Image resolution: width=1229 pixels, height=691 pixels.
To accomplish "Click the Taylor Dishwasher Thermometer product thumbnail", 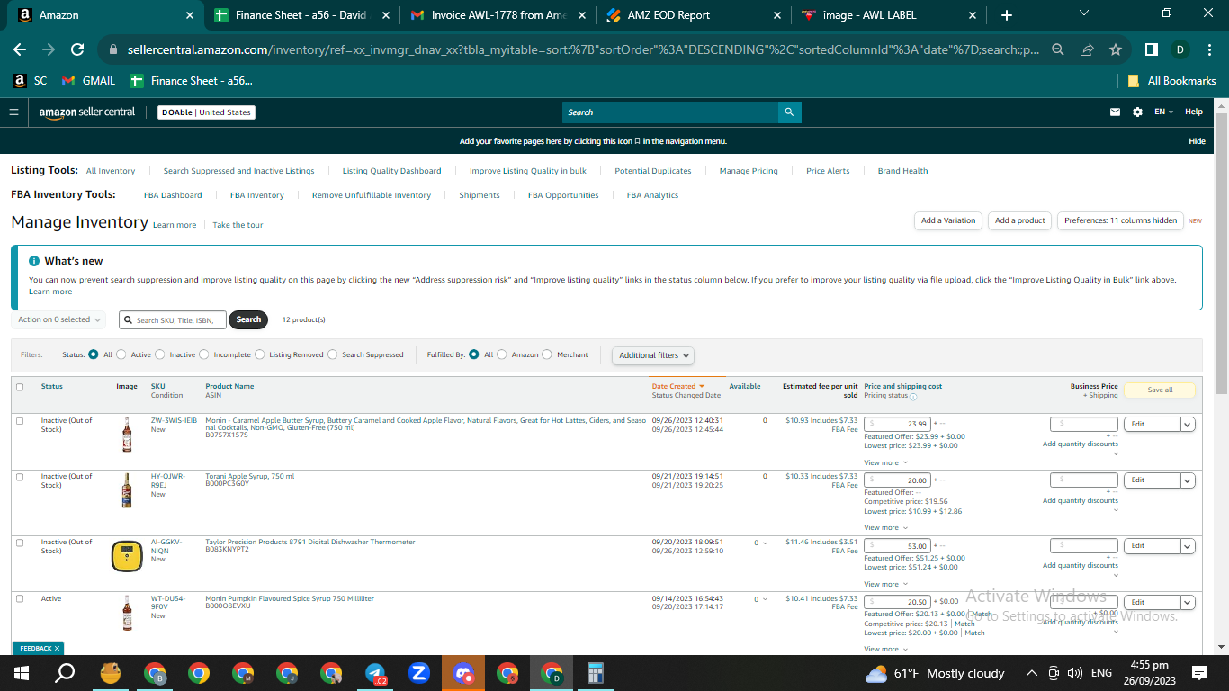I will pyautogui.click(x=127, y=556).
